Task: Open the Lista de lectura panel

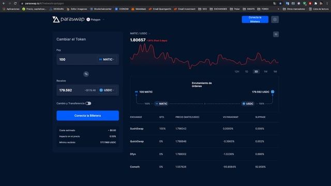Action: tap(319, 9)
